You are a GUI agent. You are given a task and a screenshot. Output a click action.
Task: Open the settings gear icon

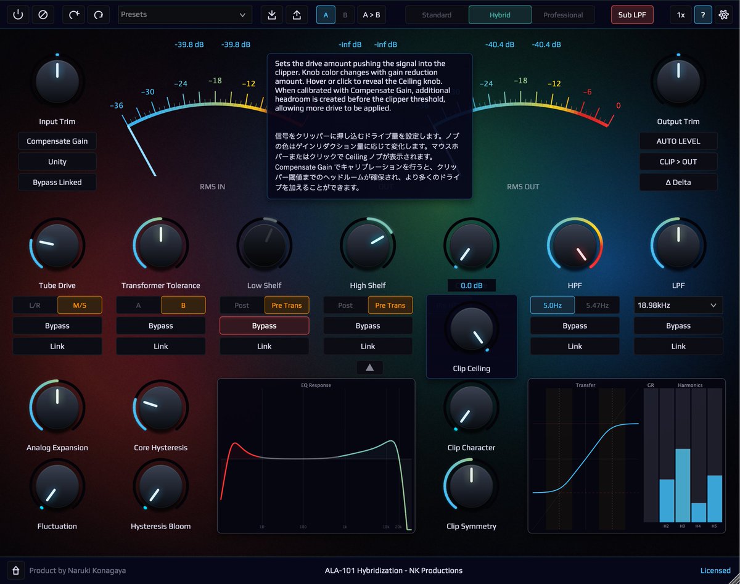point(724,15)
